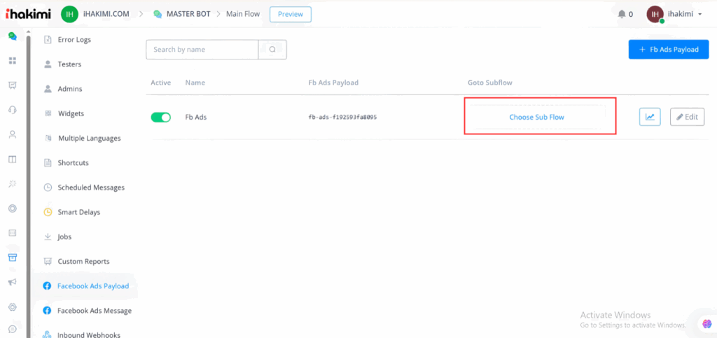Image resolution: width=717 pixels, height=338 pixels.
Task: Click the Fb Ads Payload button
Action: click(x=668, y=50)
